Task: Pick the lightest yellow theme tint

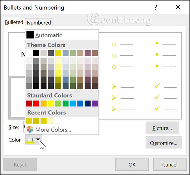Action: (x=58, y=61)
